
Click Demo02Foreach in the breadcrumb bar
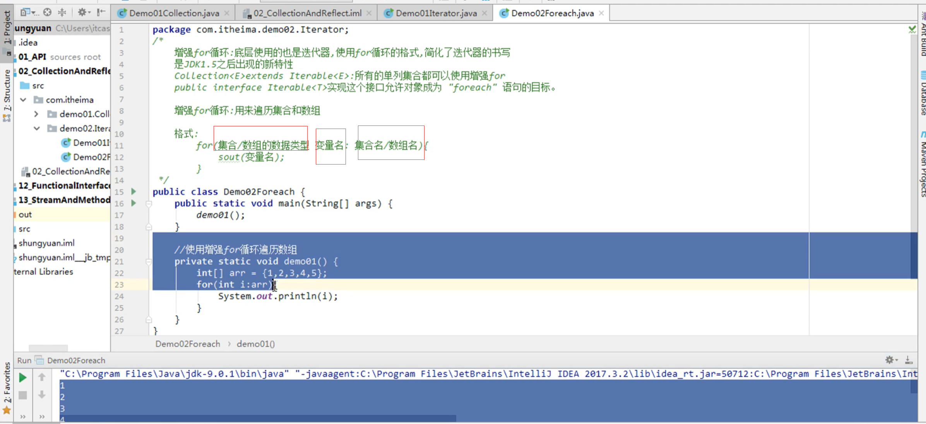[x=188, y=344]
